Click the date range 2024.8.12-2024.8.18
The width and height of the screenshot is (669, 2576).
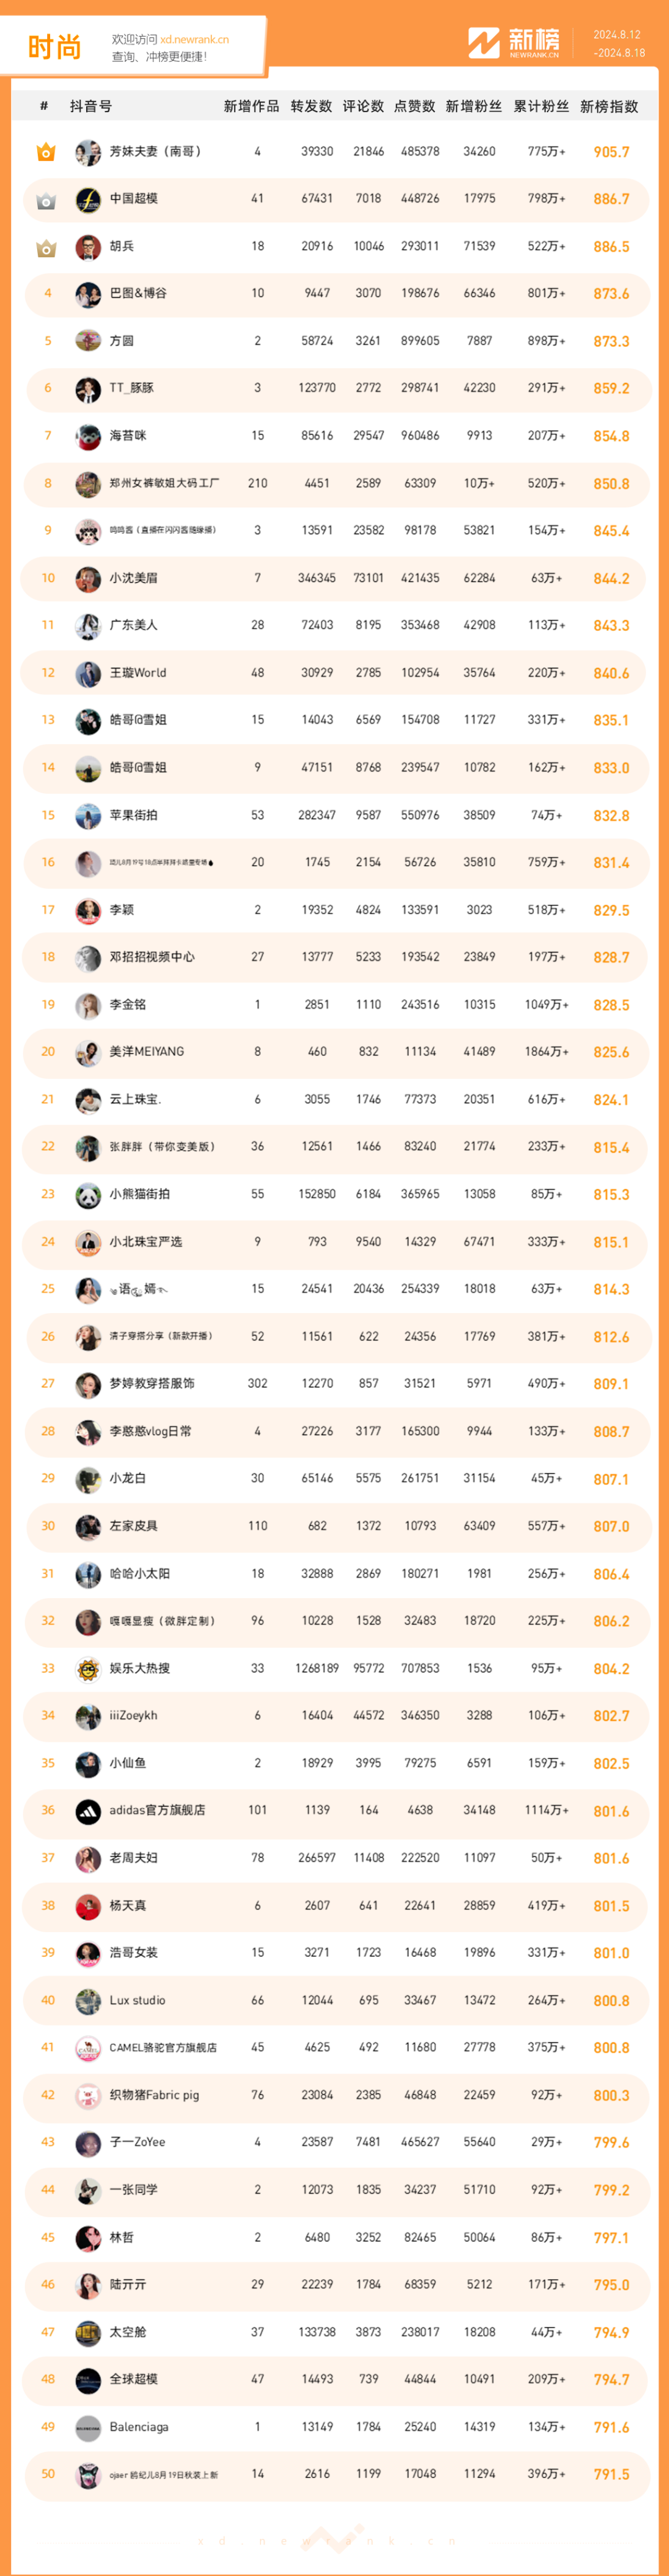pyautogui.click(x=619, y=44)
